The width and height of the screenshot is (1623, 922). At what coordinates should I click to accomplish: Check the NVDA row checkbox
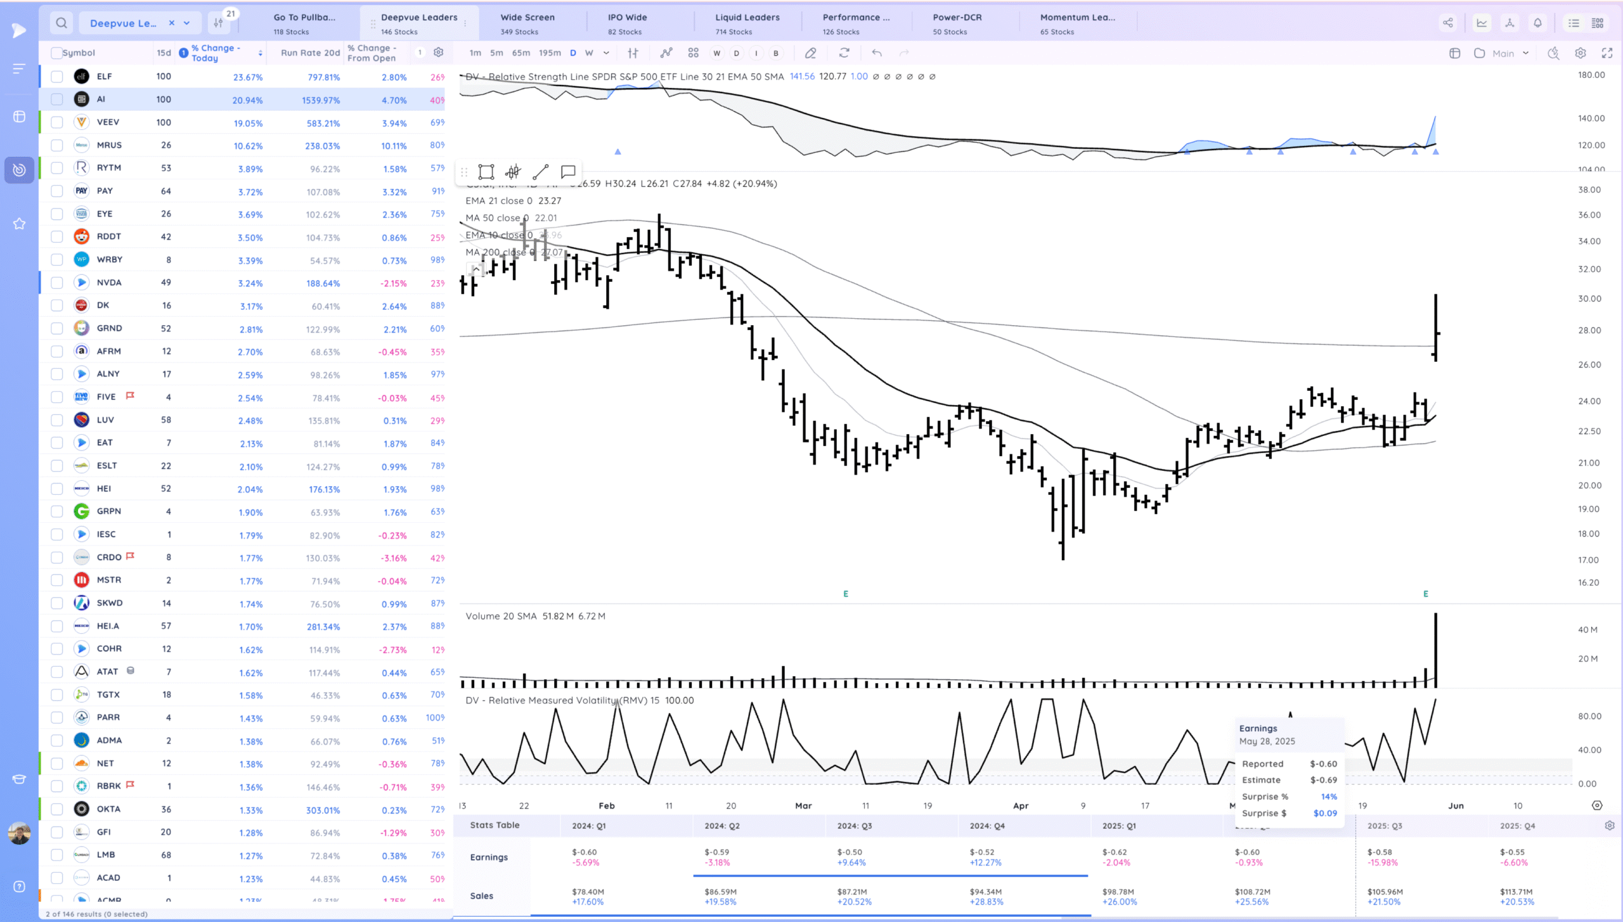coord(57,283)
